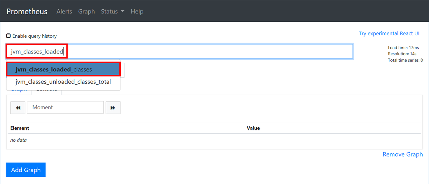Select jvm_classes_unloaded_classes_total suggestion
This screenshot has width=429, height=184.
63,82
